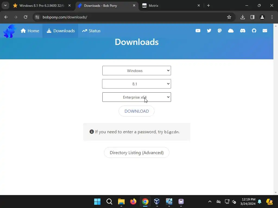Image resolution: width=278 pixels, height=208 pixels.
Task: Open a new browser tab
Action: point(208,5)
